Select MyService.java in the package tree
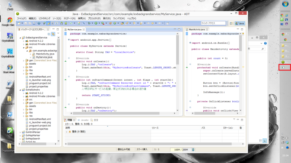This screenshot has width=291, height=163. 44,57
